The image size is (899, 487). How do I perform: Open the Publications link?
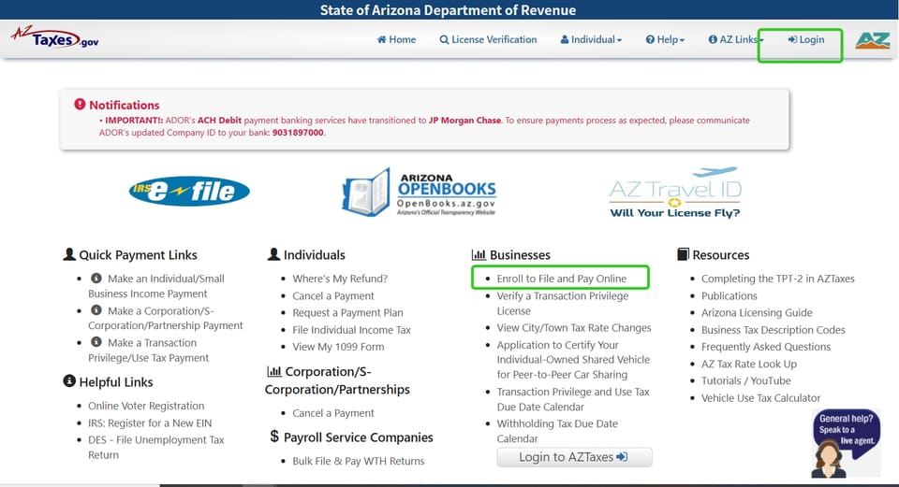click(730, 296)
